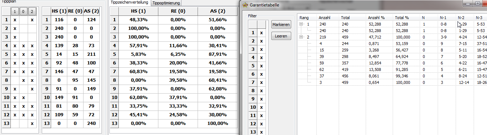Viewport: 487px width, 135px height.
Task: Toggle the filter x mark in row 13
Action: (261, 132)
